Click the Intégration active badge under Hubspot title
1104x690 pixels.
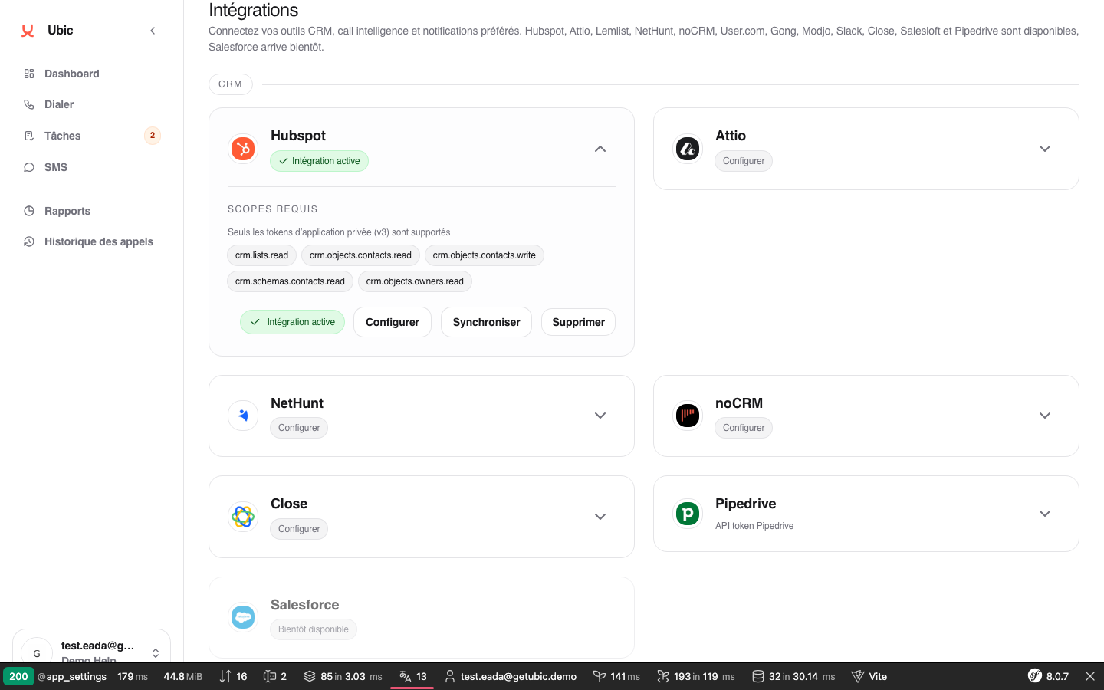(x=319, y=161)
